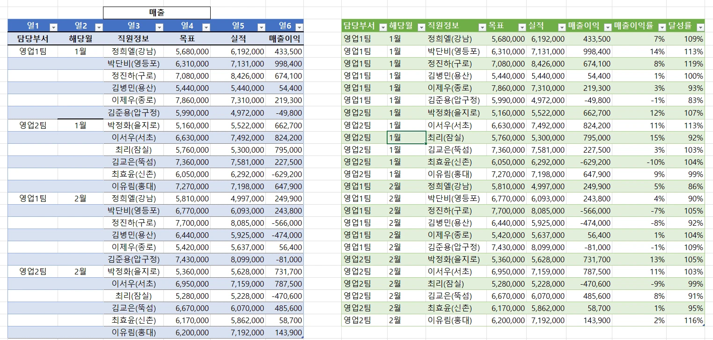The width and height of the screenshot is (713, 340).
Task: Expand the 열3 filter arrow
Action: coord(159,27)
